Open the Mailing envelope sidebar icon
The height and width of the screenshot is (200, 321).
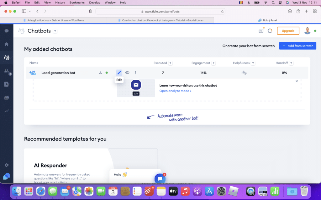7,98
